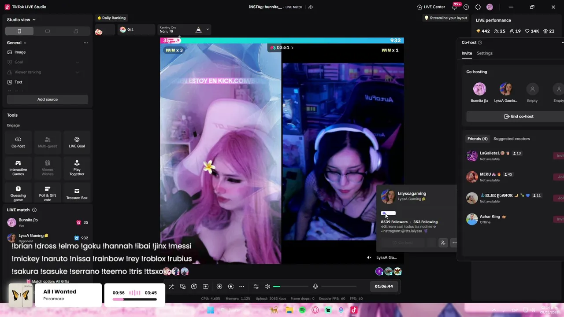Switch to the Invite tab
Image resolution: width=564 pixels, height=317 pixels.
point(467,53)
